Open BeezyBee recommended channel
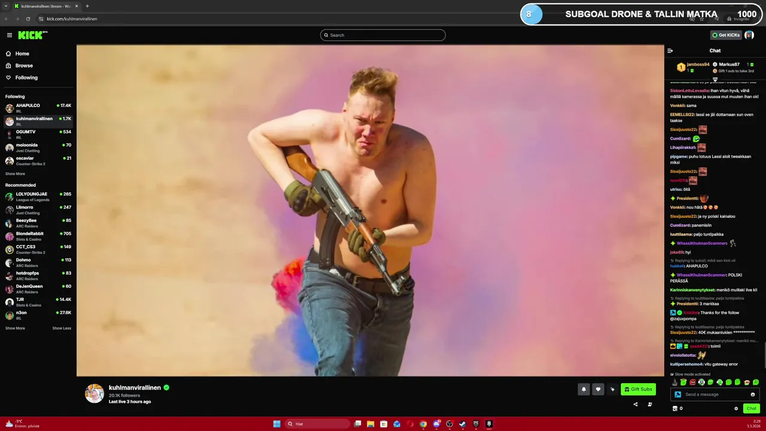Screen dimensions: 766x431 point(38,223)
